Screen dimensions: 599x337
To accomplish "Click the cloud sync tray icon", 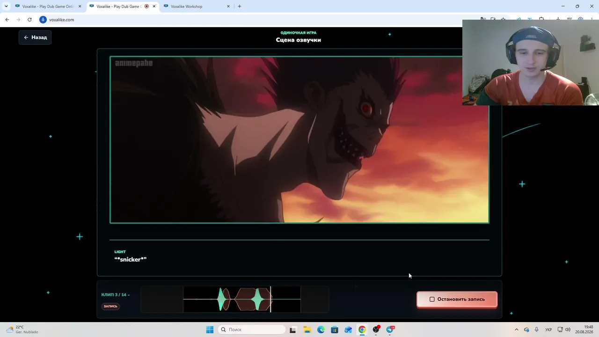I will click(x=526, y=330).
